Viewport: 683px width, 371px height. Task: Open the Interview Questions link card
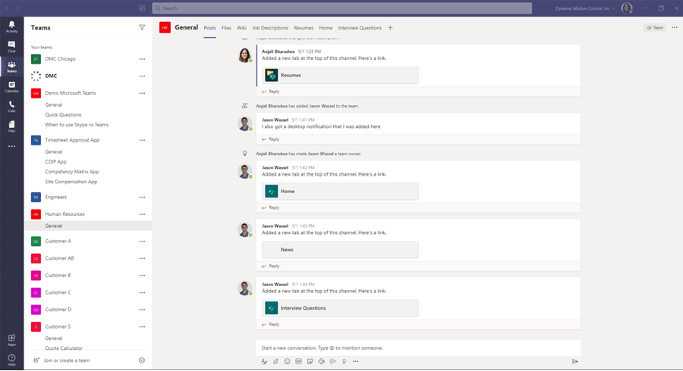(x=340, y=308)
